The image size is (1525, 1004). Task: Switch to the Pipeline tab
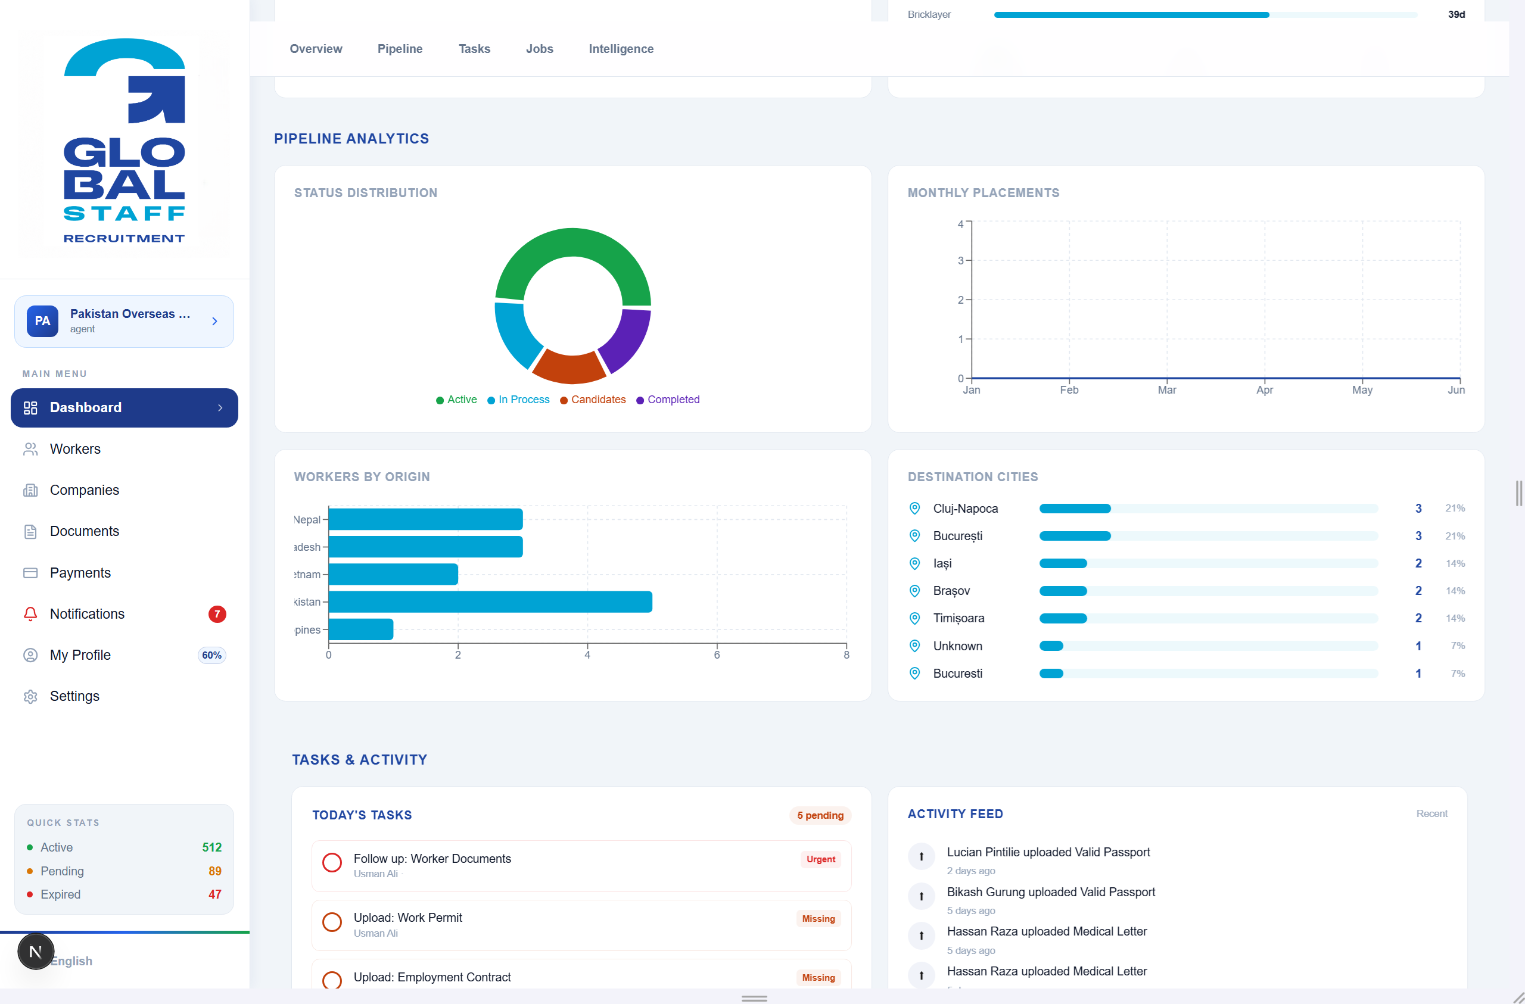click(x=400, y=49)
